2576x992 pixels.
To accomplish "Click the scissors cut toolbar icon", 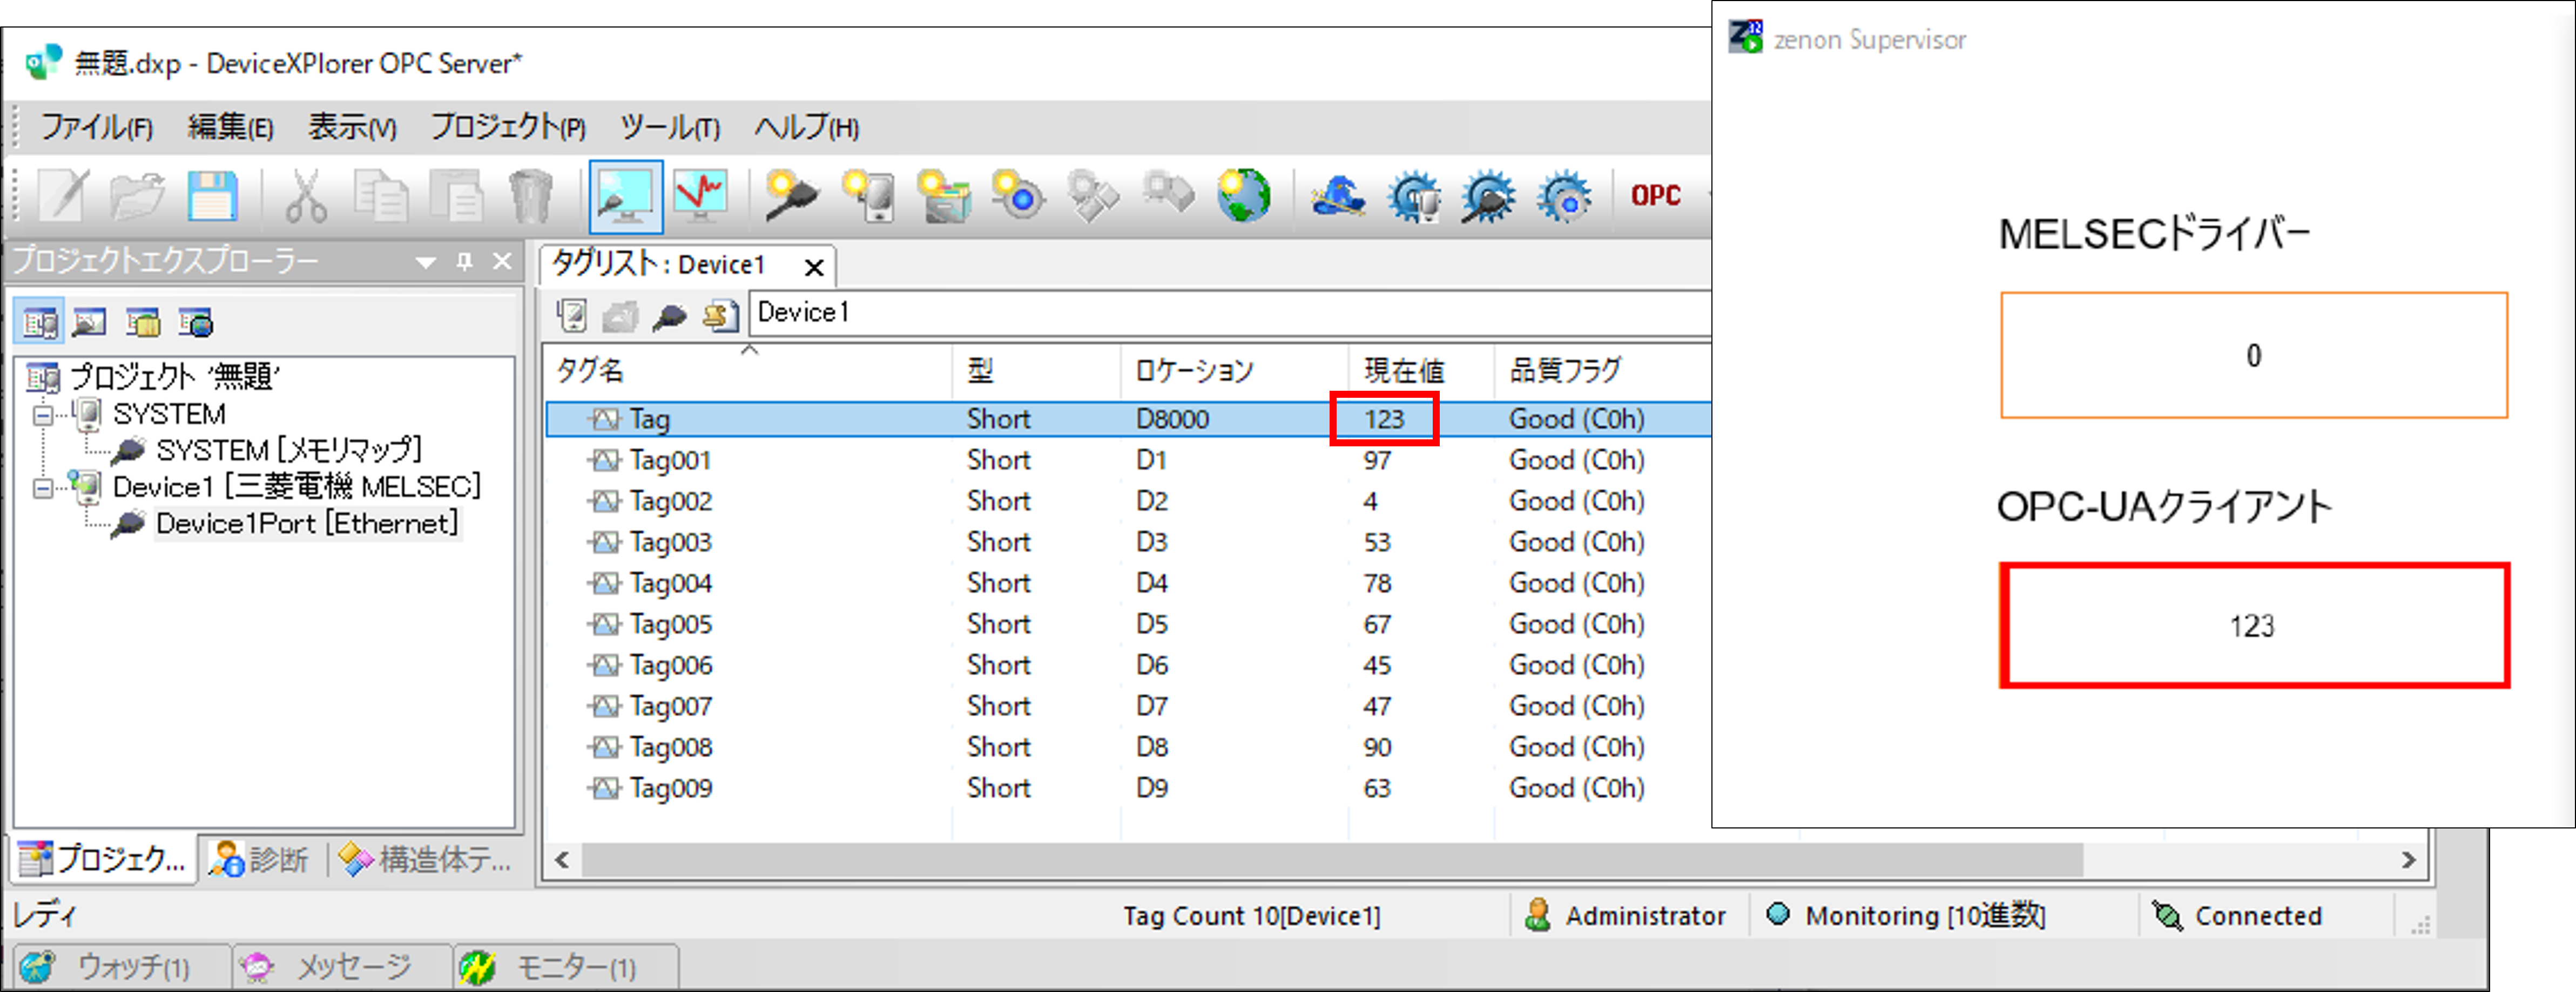I will (x=305, y=196).
